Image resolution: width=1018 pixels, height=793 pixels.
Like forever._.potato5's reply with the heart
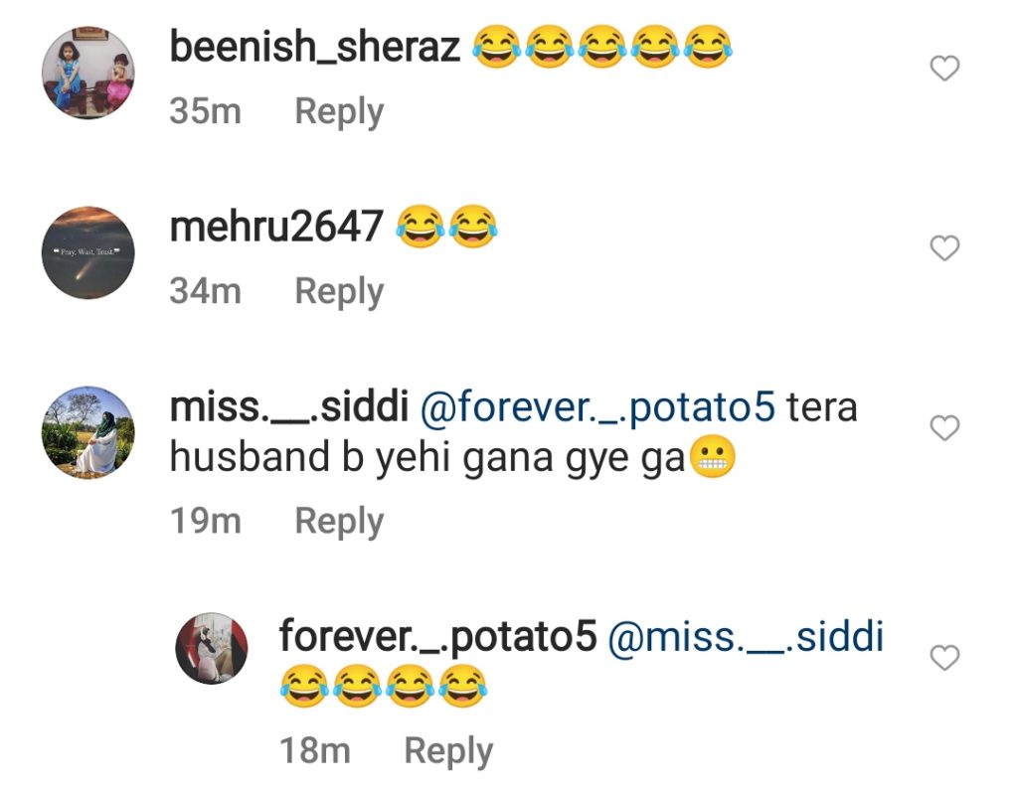(944, 658)
